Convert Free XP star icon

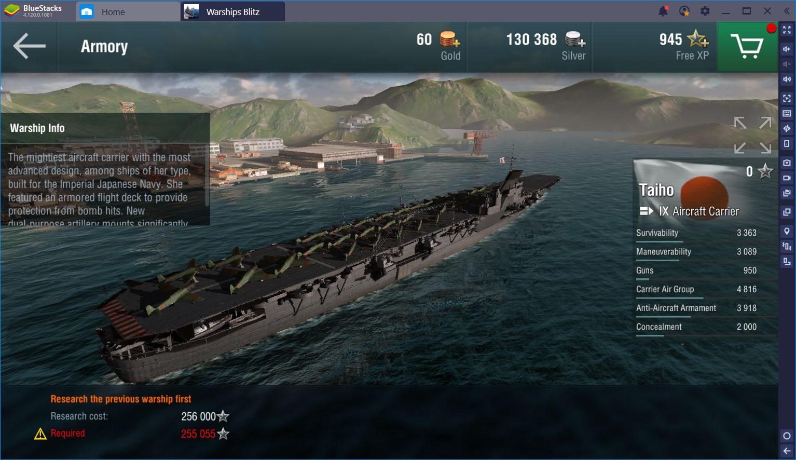pyautogui.click(x=697, y=39)
